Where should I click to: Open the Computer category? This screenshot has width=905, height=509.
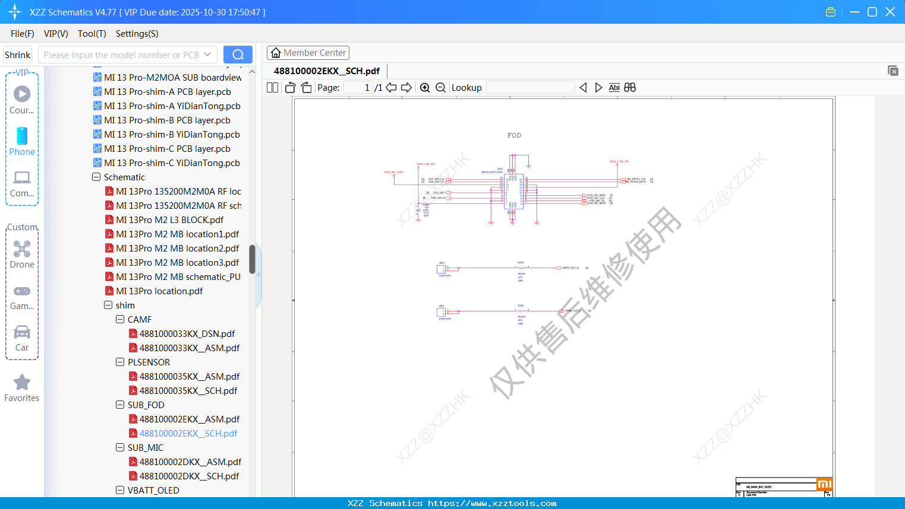click(x=22, y=183)
